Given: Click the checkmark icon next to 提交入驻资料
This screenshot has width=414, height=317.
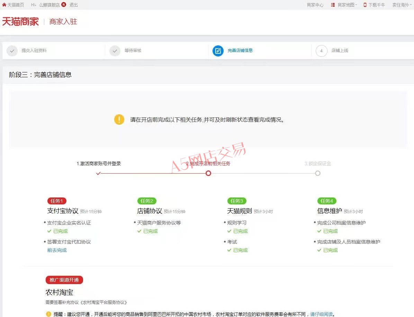Looking at the screenshot, I should pyautogui.click(x=12, y=51).
